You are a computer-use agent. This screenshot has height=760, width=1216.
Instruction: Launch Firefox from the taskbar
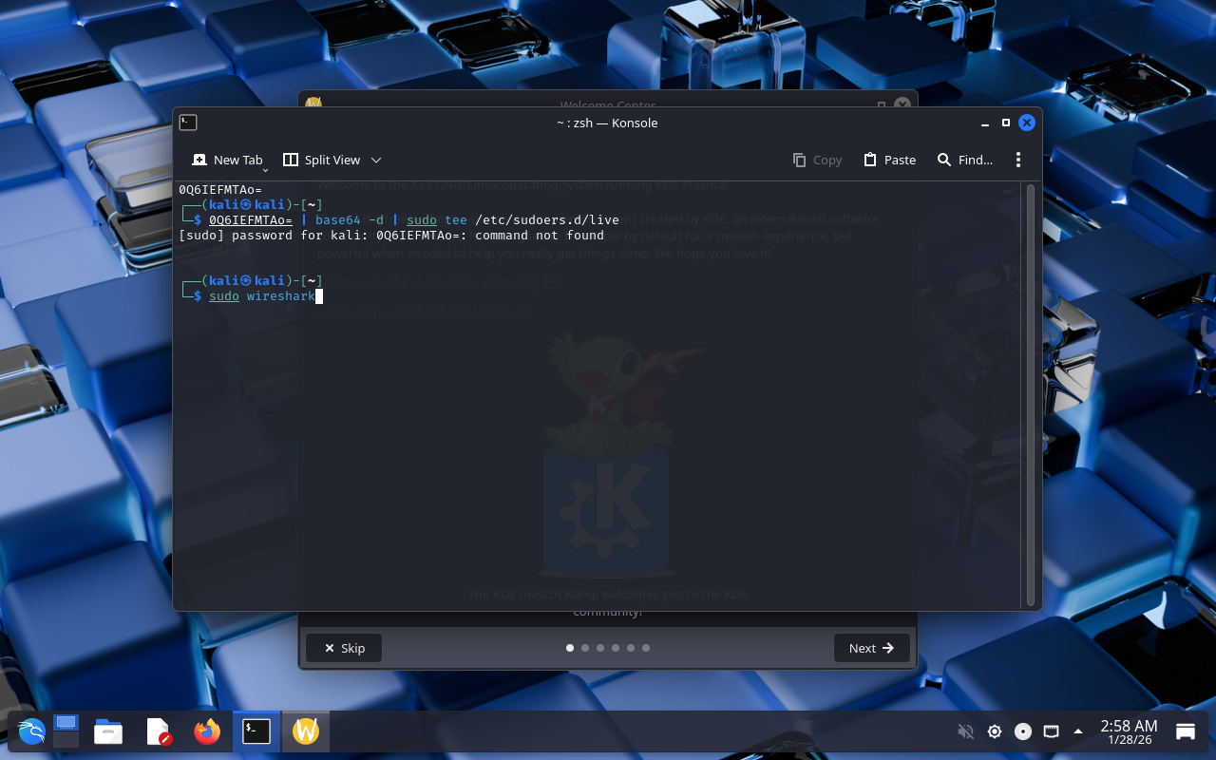pyautogui.click(x=206, y=731)
